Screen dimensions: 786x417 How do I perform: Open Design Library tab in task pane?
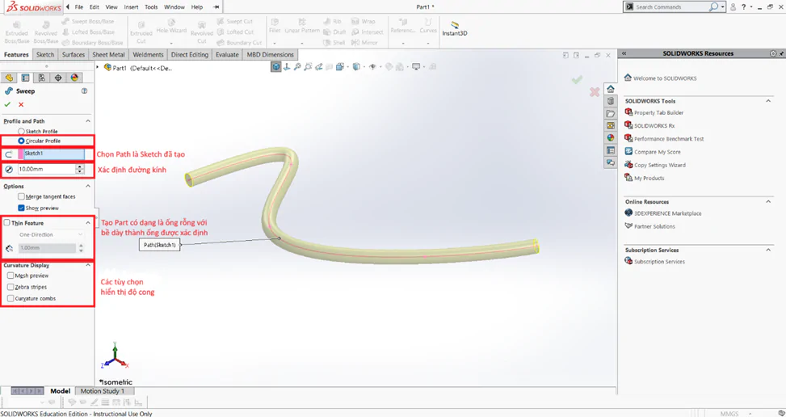click(x=611, y=101)
